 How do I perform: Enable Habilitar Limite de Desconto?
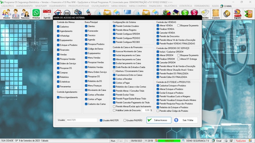114,110
